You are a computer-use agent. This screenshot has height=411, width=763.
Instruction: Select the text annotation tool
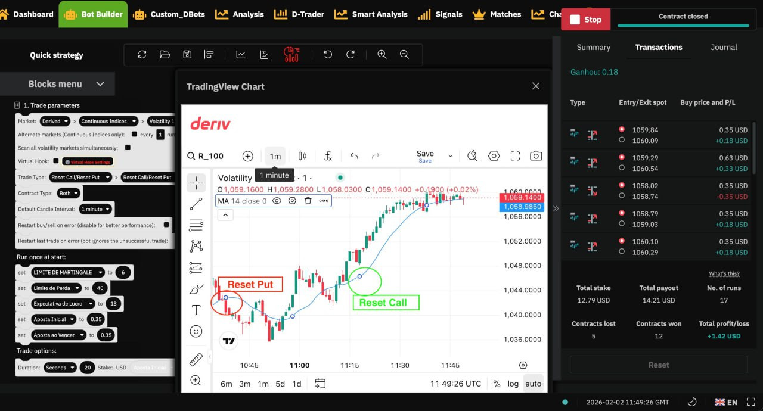pos(196,310)
